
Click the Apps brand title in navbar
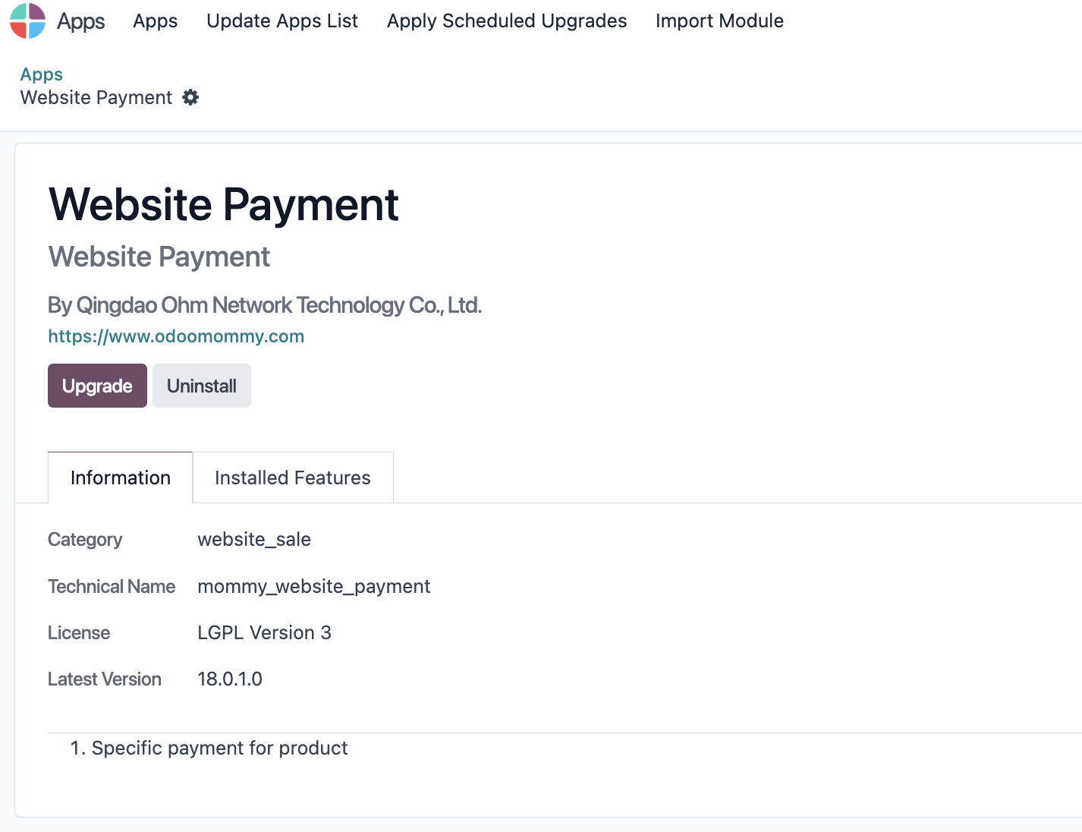pyautogui.click(x=81, y=21)
